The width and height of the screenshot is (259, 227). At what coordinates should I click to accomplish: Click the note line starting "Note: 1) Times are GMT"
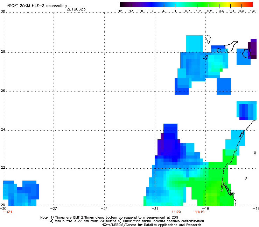click(x=109, y=218)
